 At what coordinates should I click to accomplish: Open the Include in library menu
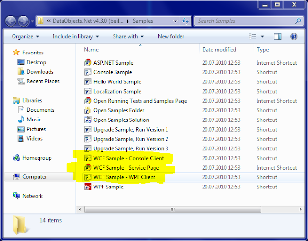click(x=76, y=37)
